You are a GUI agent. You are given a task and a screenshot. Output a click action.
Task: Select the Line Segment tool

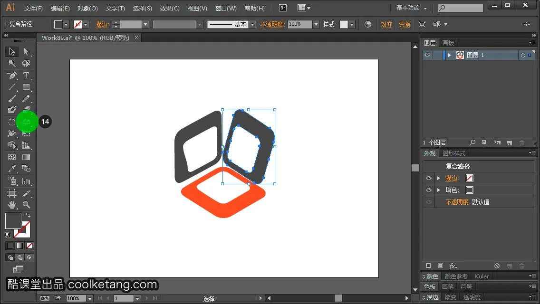(x=12, y=87)
